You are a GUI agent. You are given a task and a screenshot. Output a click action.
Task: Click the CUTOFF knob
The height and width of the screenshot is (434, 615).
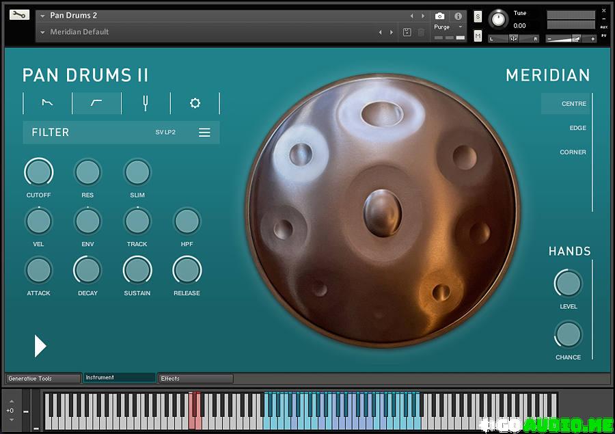pyautogui.click(x=38, y=172)
